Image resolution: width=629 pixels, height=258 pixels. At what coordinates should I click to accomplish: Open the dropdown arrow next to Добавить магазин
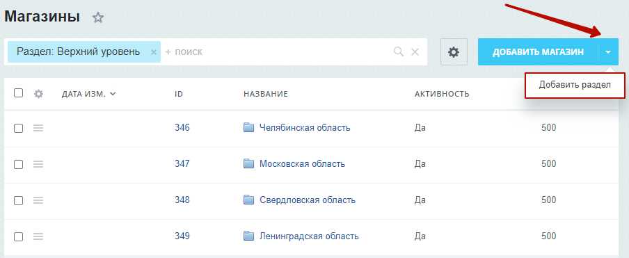(609, 52)
